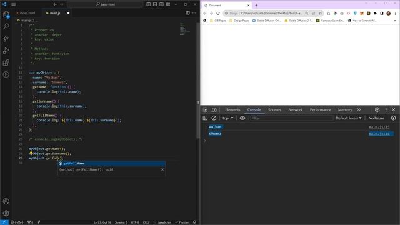
Task: Click the activity bar icon under Extensions
Action: click(x=6, y=74)
